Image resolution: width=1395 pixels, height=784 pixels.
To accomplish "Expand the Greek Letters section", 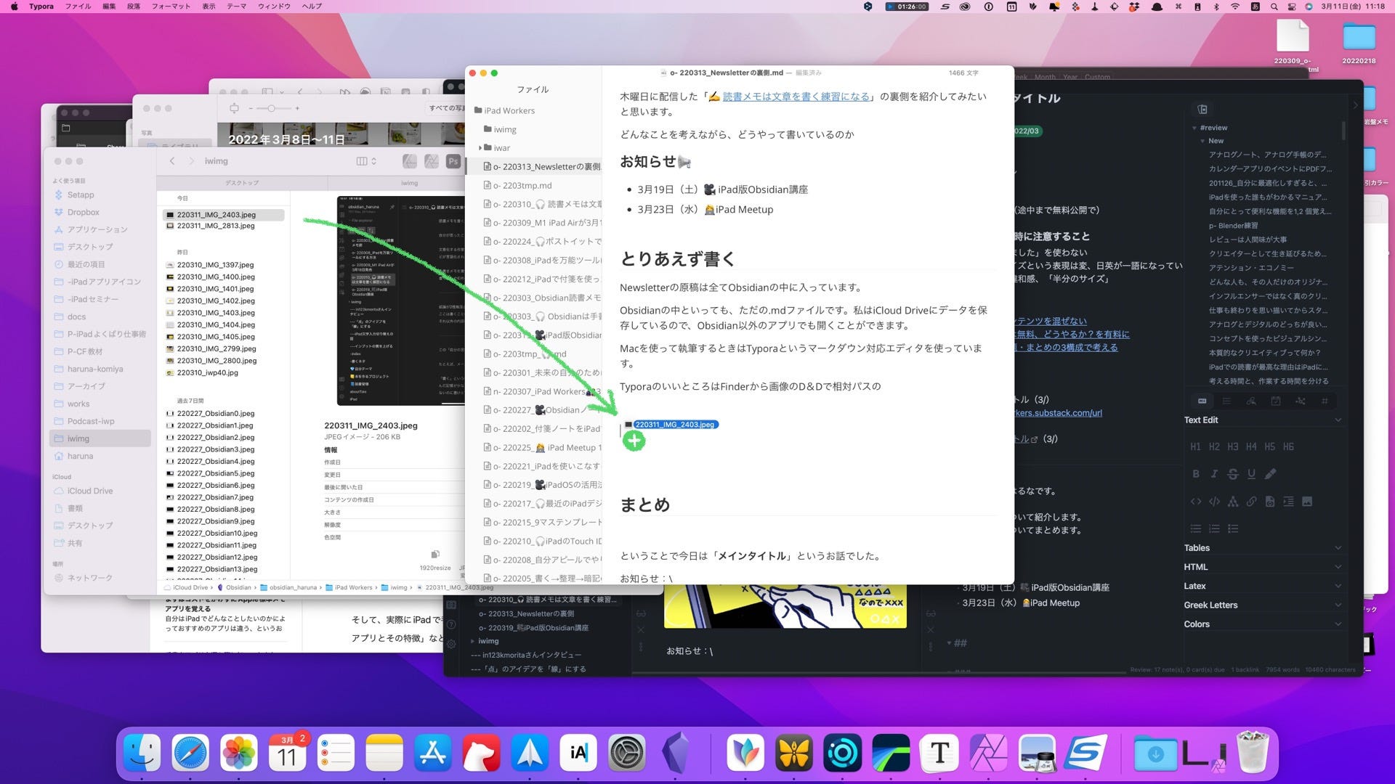I will 1338,605.
